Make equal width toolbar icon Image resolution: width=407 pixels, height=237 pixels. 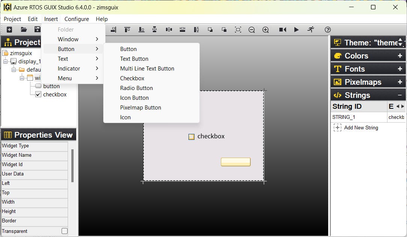click(182, 30)
